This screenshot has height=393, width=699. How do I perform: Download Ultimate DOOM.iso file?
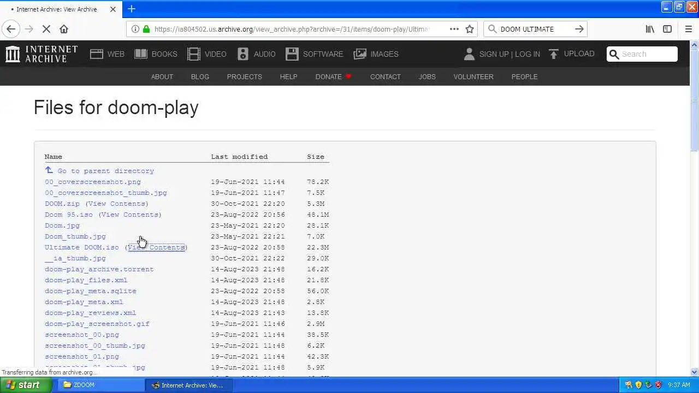82,247
